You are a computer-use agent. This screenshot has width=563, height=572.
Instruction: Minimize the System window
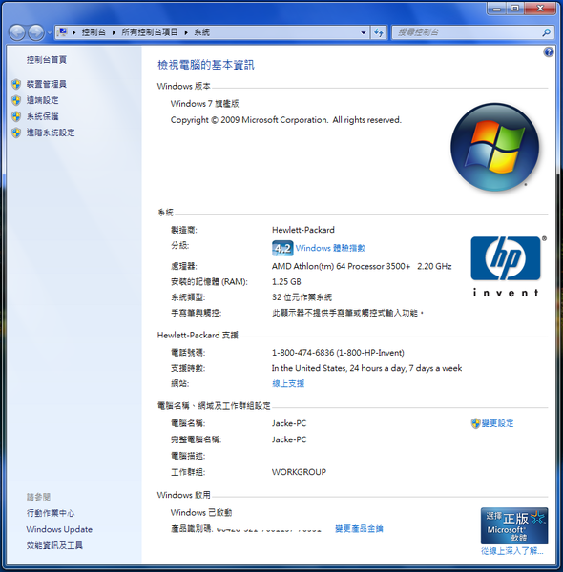tap(497, 8)
